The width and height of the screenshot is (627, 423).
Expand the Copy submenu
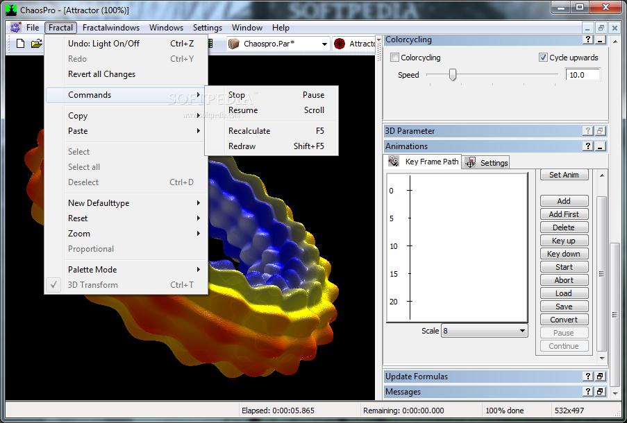pyautogui.click(x=126, y=115)
